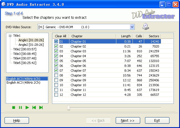Click the sectors value 250406
The image size is (180, 128).
tap(154, 80)
